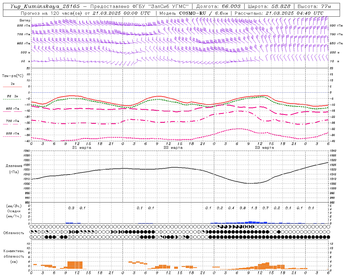Click the 0.4 precipitation value
The width and height of the screenshot is (344, 275).
tap(231, 208)
